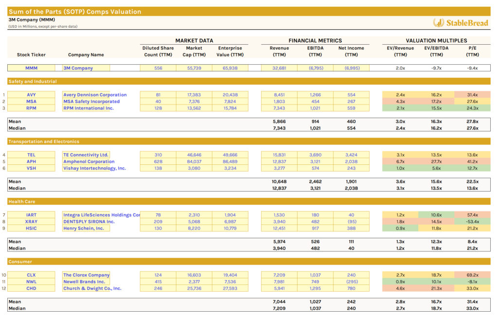Image resolution: width=498 pixels, height=318 pixels.
Task: Select the RPM ticker cell
Action: coord(31,108)
